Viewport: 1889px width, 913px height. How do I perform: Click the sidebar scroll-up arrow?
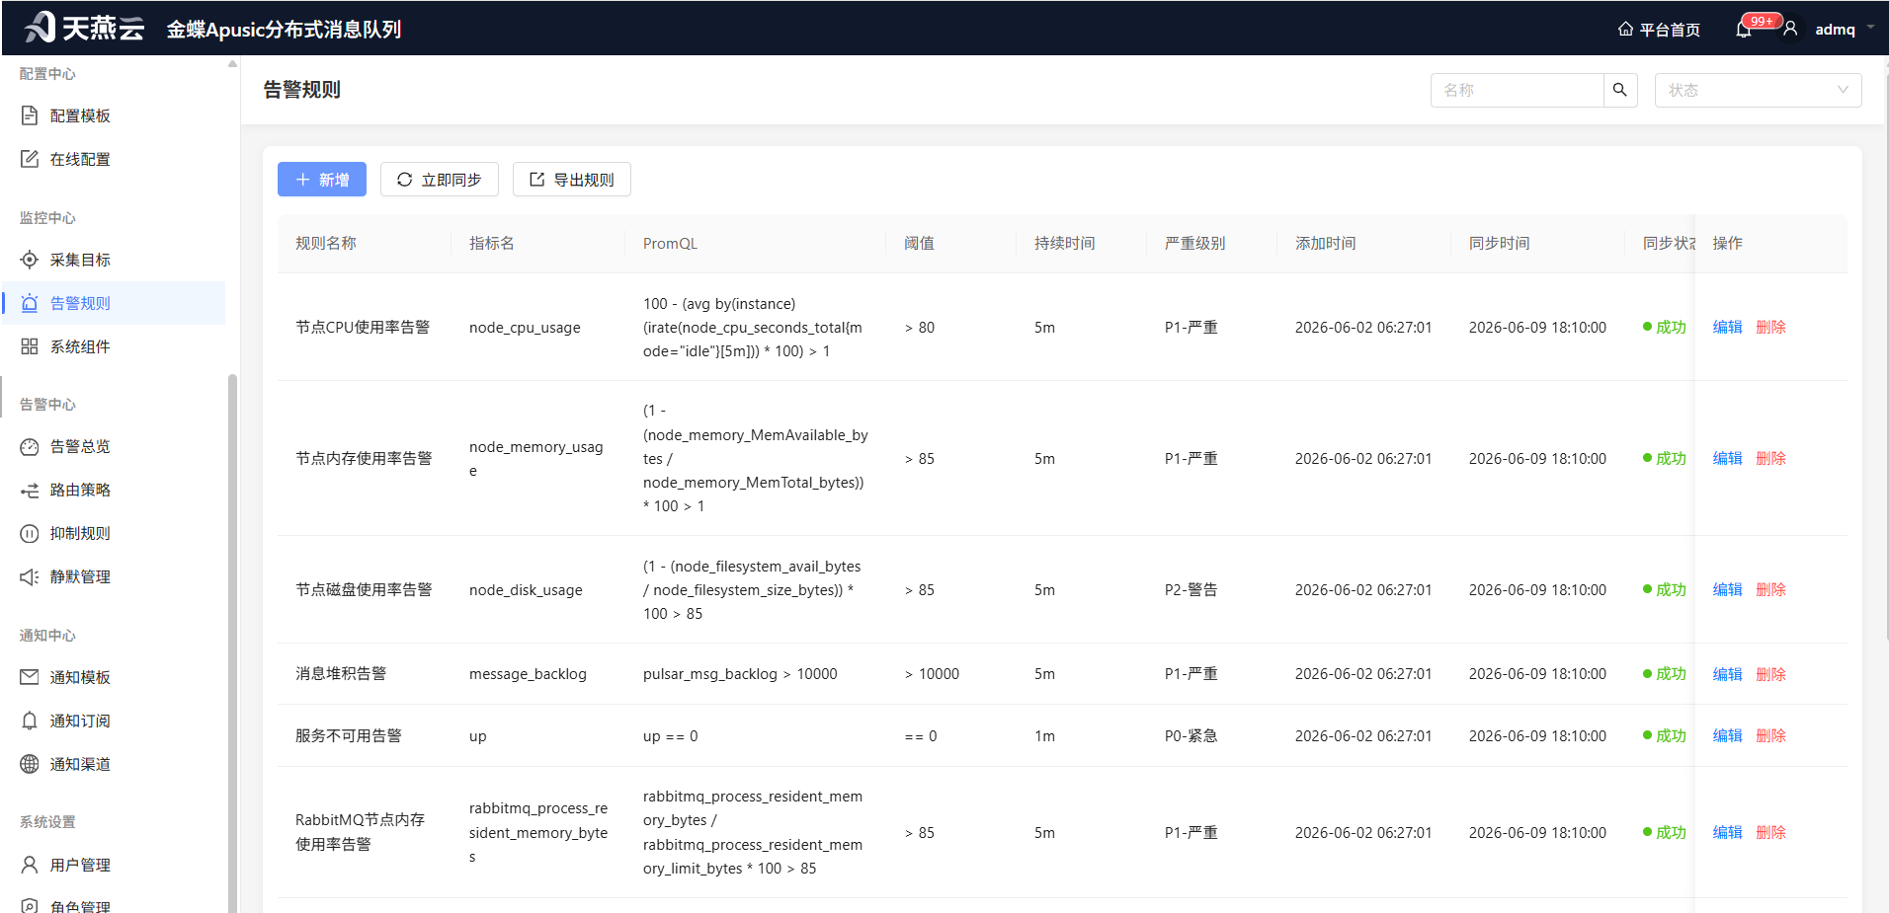point(232,63)
